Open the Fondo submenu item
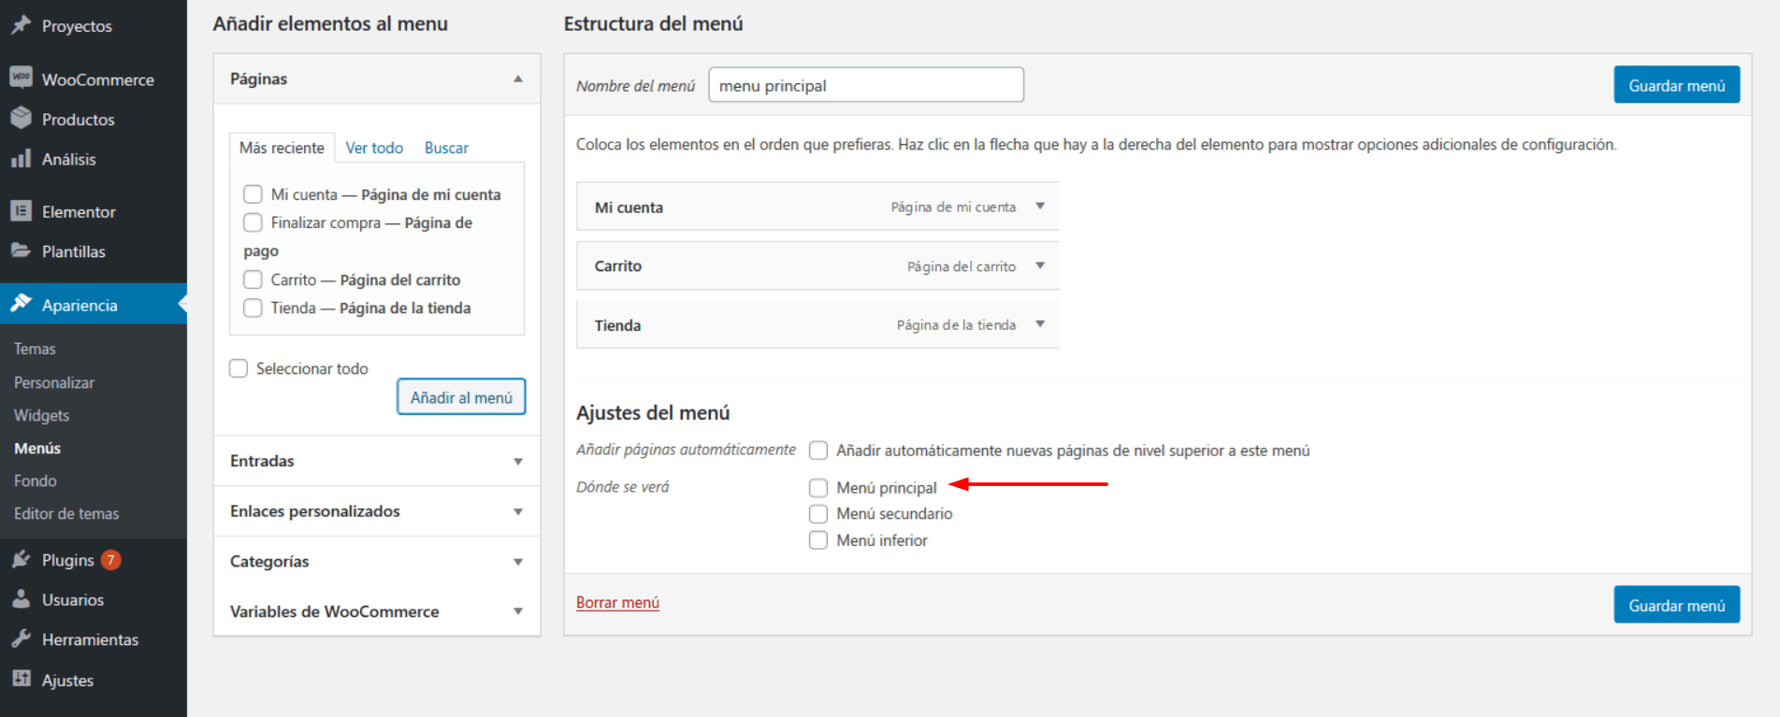 pyautogui.click(x=36, y=480)
